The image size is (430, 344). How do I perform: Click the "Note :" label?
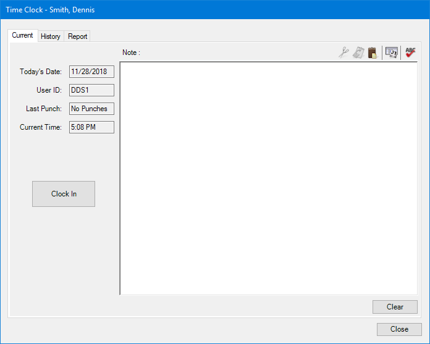click(131, 52)
